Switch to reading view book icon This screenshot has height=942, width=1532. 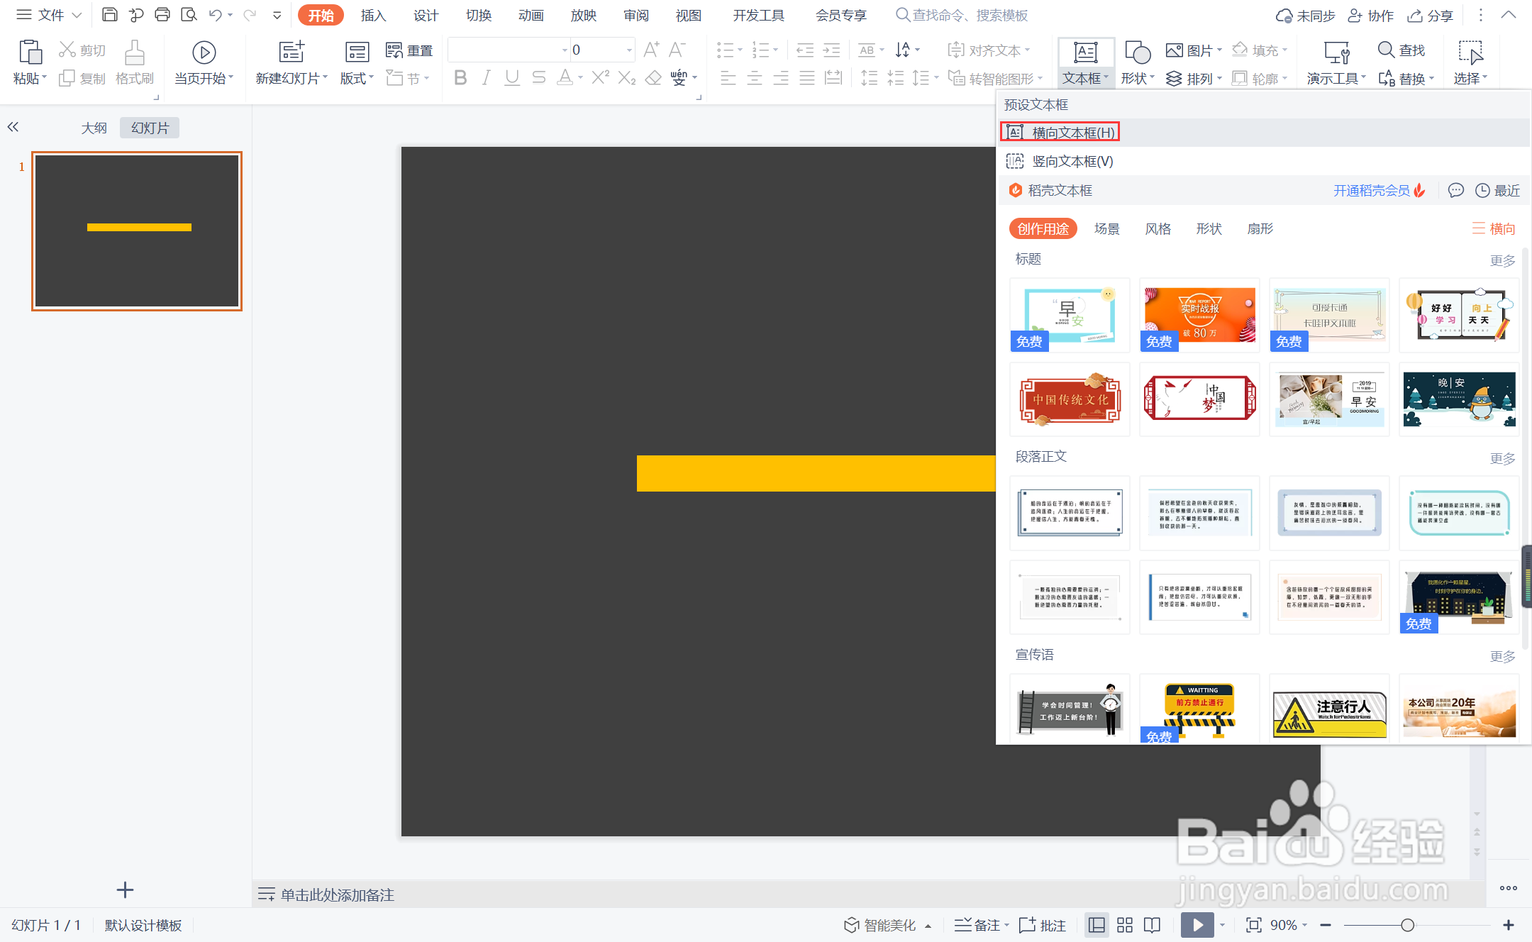[1153, 925]
